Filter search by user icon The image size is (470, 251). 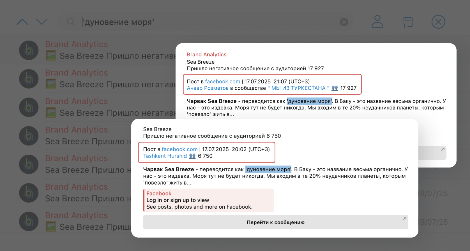(x=377, y=22)
